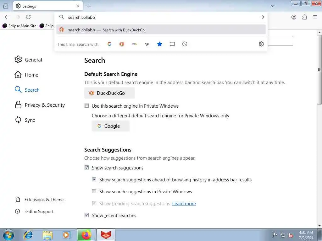This screenshot has width=322, height=241.
Task: Open Sync settings category
Action: (25, 120)
